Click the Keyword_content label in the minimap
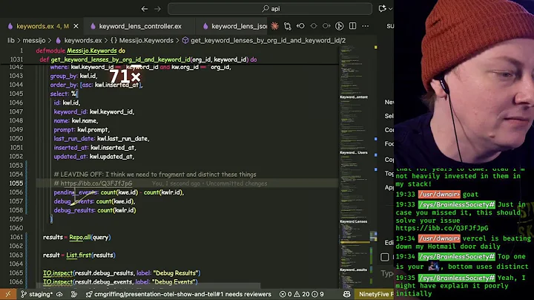The width and height of the screenshot is (534, 300). (354, 97)
